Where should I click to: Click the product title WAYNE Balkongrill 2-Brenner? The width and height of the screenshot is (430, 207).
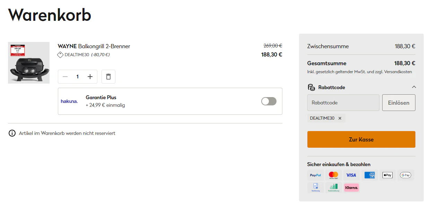pyautogui.click(x=94, y=46)
